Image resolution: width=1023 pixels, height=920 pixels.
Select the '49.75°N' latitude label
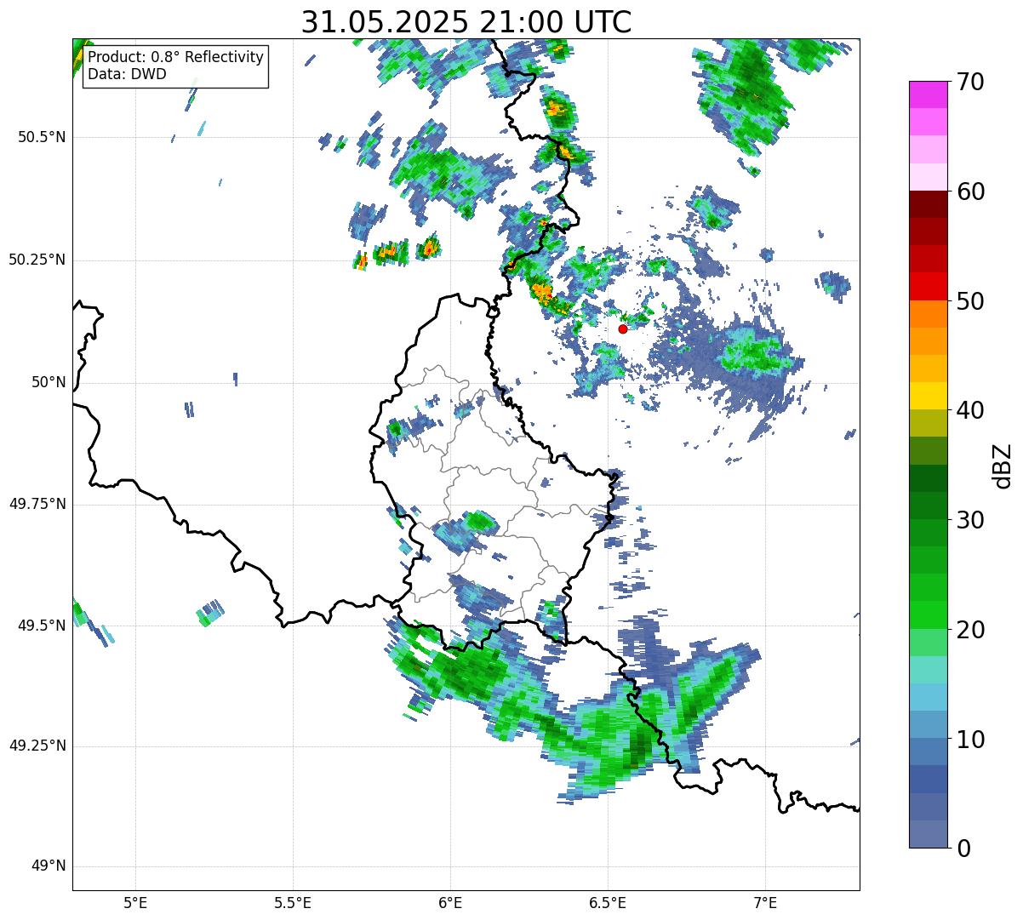pos(37,504)
